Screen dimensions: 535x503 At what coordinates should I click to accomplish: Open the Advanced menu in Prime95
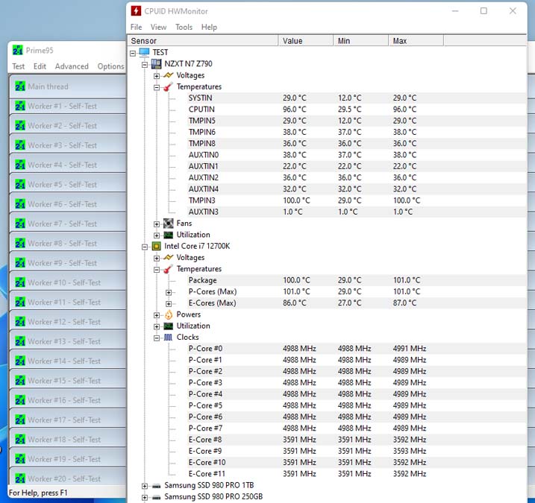(72, 66)
